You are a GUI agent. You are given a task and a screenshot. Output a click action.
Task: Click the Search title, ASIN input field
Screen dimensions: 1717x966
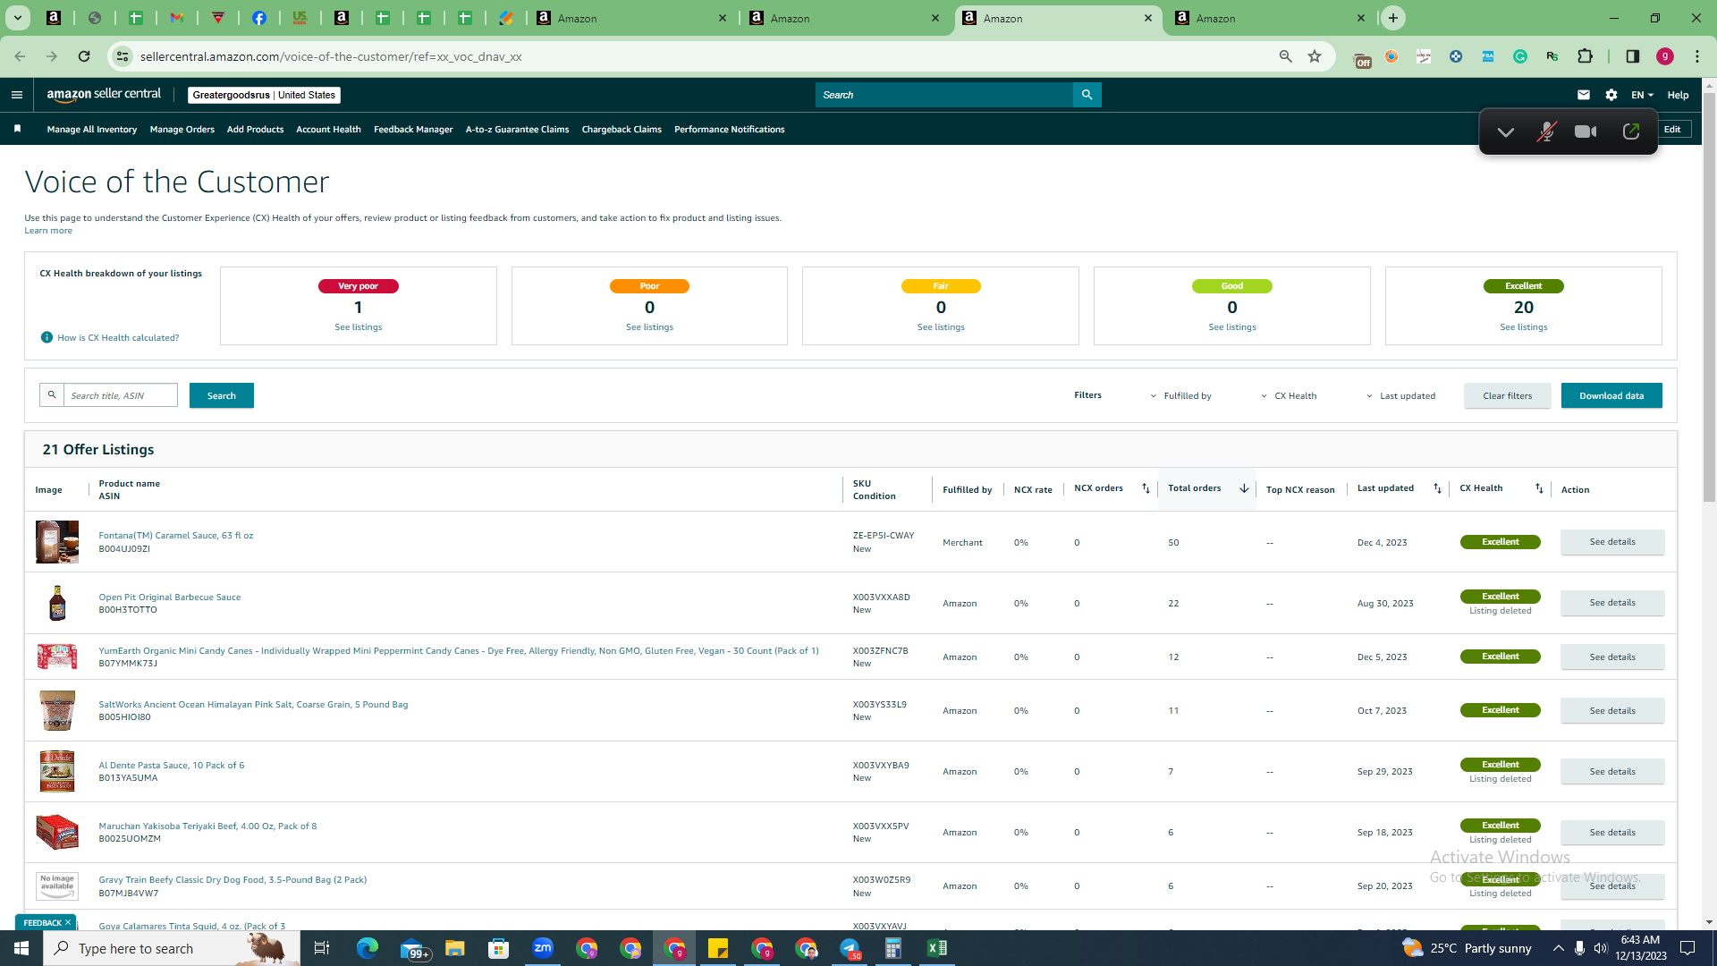coord(121,395)
